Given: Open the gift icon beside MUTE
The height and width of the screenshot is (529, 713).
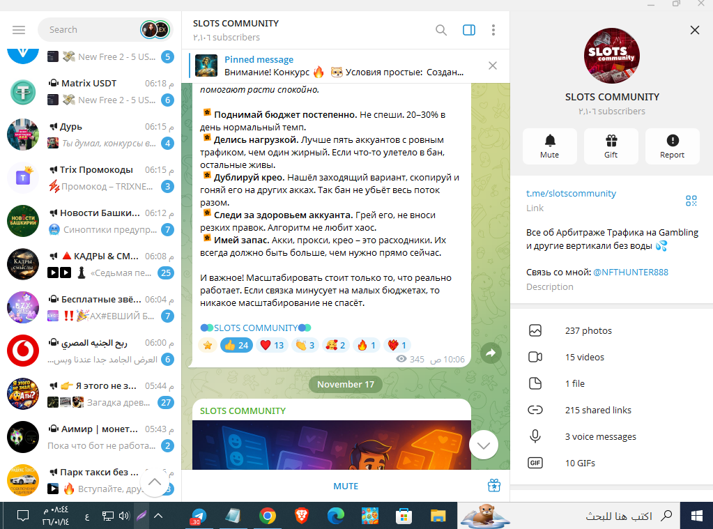Looking at the screenshot, I should (494, 485).
